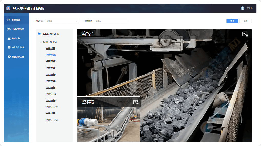Open the 综合安全管理 menu item

pyautogui.click(x=17, y=47)
